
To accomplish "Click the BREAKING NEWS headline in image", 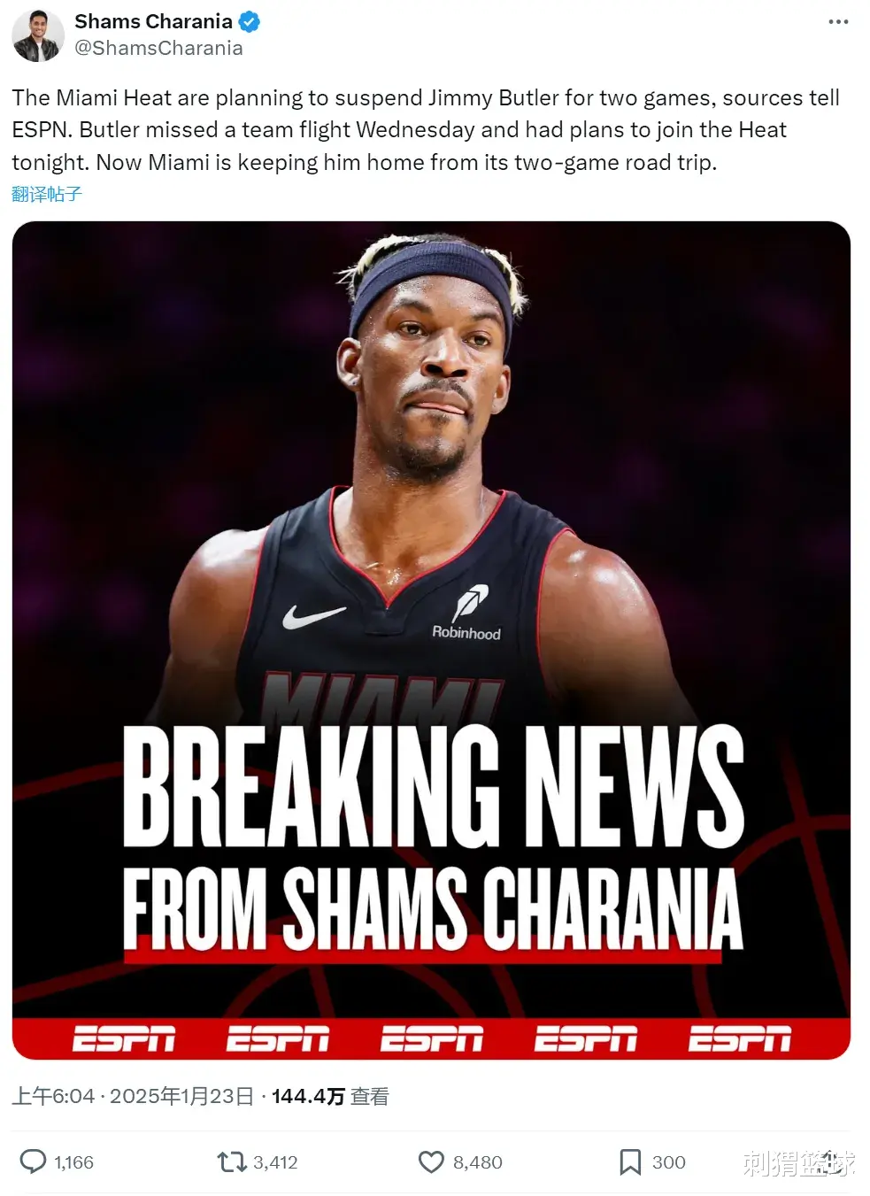I will (433, 785).
